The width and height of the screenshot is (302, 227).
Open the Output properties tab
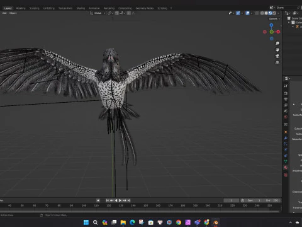click(286, 99)
